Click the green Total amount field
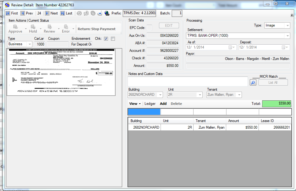The image size is (296, 191). pyautogui.click(x=276, y=104)
